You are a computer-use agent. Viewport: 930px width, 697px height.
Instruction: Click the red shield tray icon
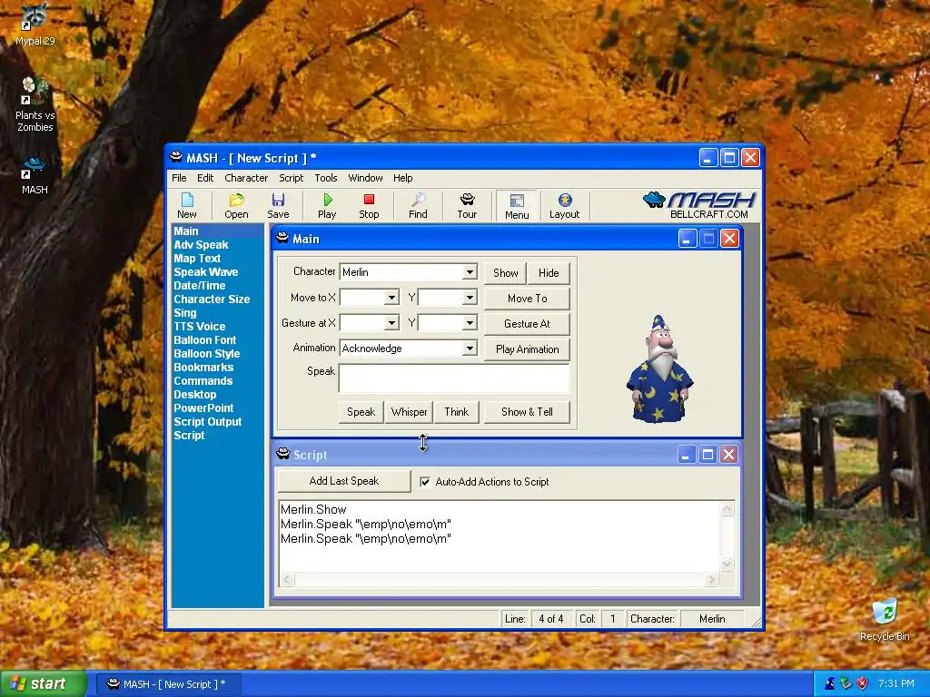click(863, 683)
